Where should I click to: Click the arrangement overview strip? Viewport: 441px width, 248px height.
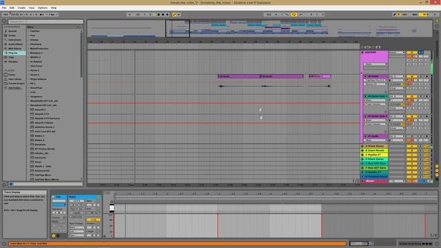click(259, 28)
